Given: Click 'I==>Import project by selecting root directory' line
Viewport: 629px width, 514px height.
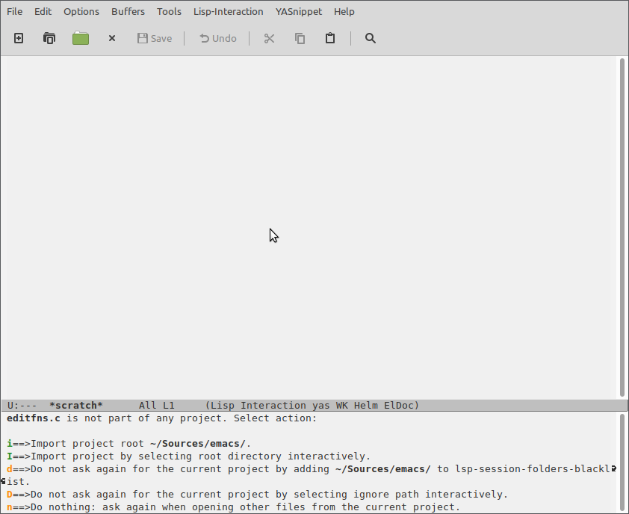Looking at the screenshot, I should pyautogui.click(x=188, y=456).
